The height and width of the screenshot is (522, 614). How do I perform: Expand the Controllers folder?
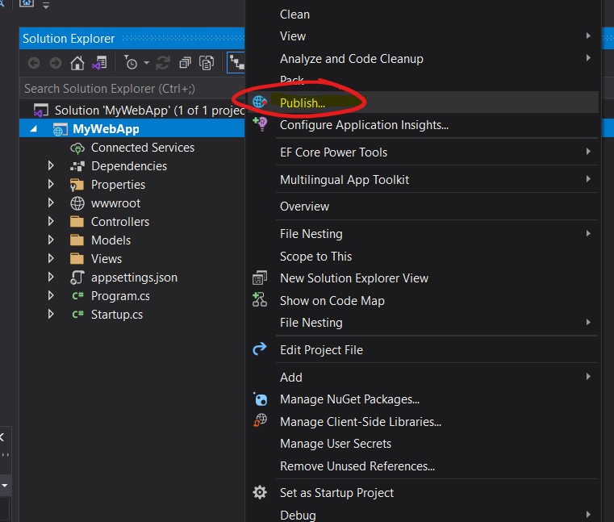click(x=51, y=221)
